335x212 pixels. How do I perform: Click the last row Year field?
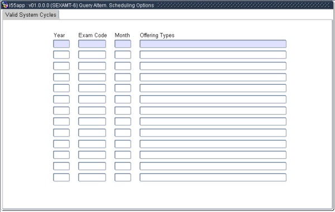point(61,177)
